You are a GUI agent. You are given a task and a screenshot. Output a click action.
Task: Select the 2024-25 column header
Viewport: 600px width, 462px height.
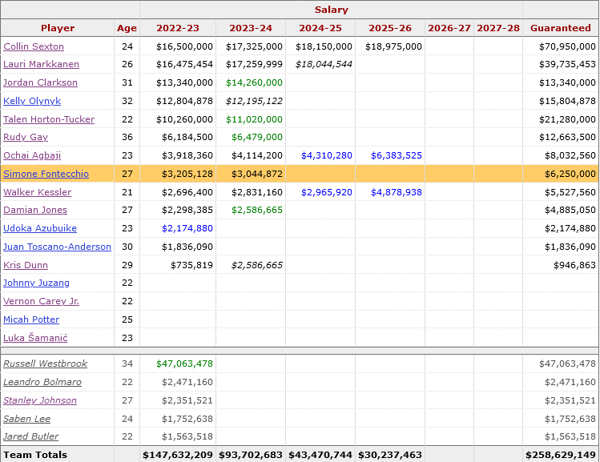320,28
